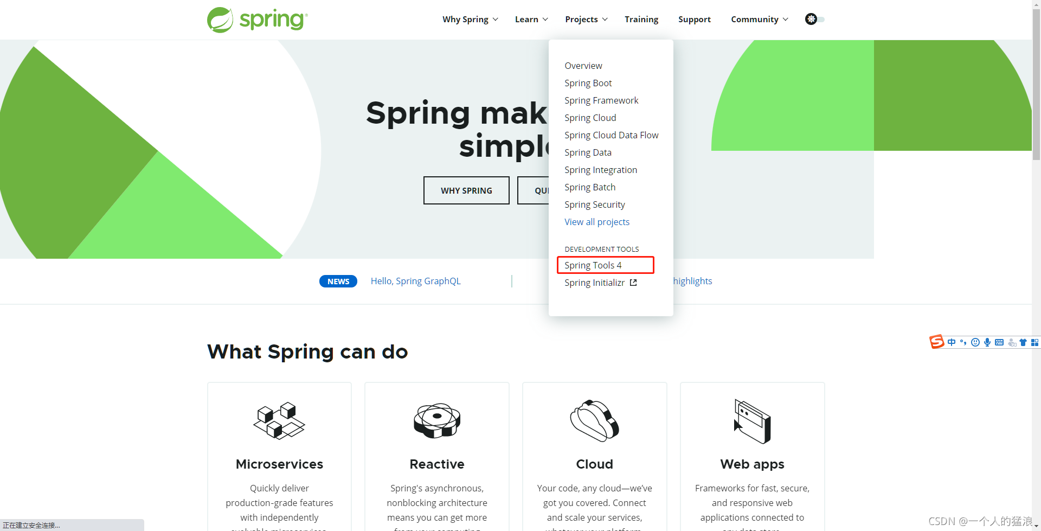
Task: Click the blue NEWS badge
Action: click(338, 281)
